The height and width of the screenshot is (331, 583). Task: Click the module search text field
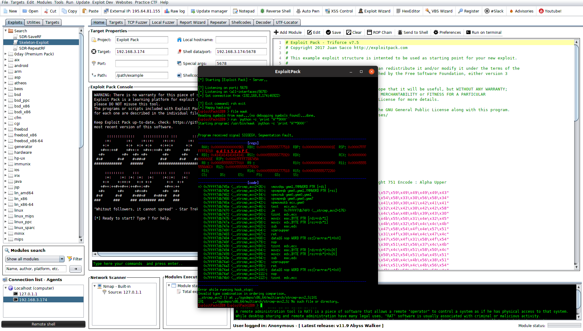point(36,269)
